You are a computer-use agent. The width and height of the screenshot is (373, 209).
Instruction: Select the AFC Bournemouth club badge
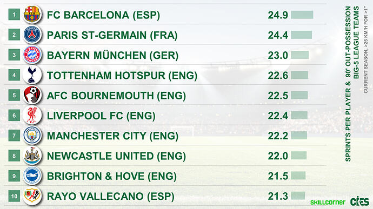pos(32,95)
